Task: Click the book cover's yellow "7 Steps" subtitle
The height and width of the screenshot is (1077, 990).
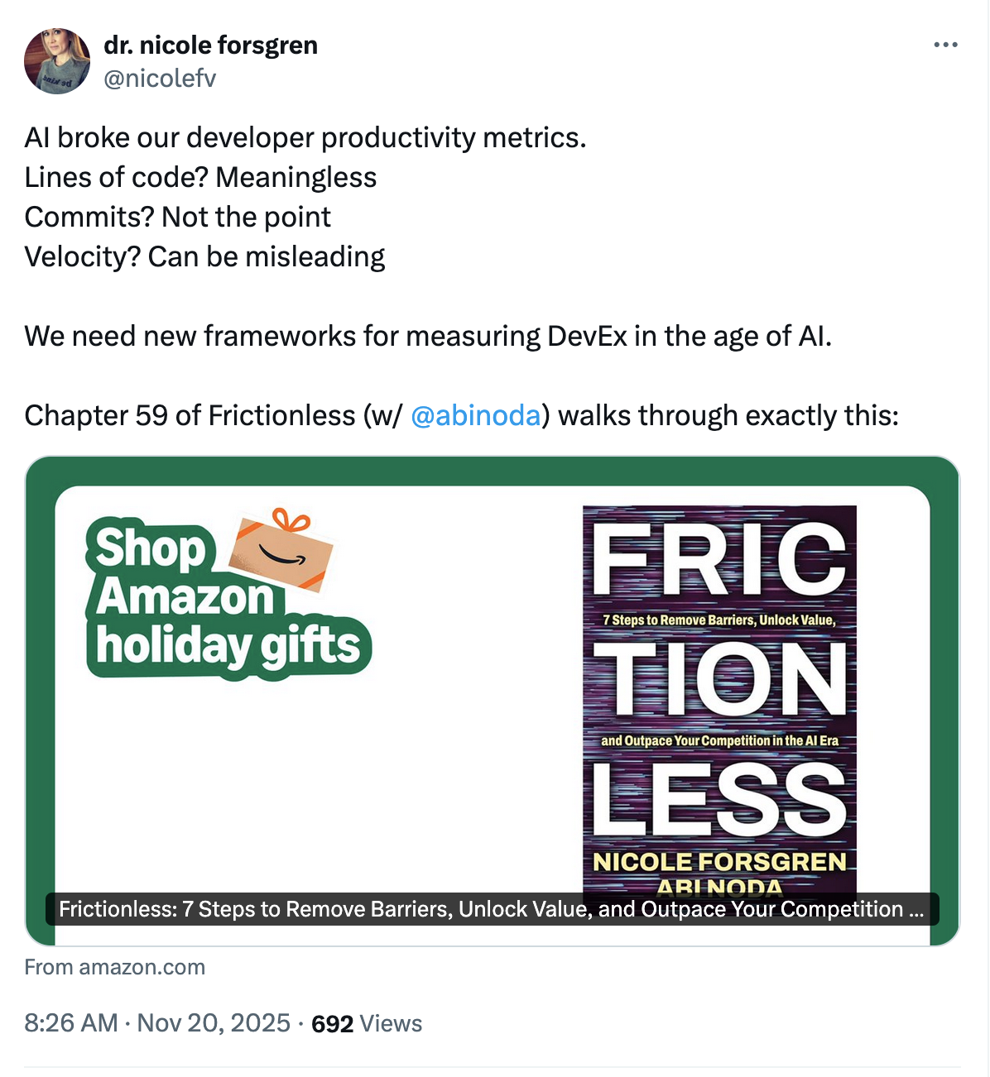Action: pos(718,620)
